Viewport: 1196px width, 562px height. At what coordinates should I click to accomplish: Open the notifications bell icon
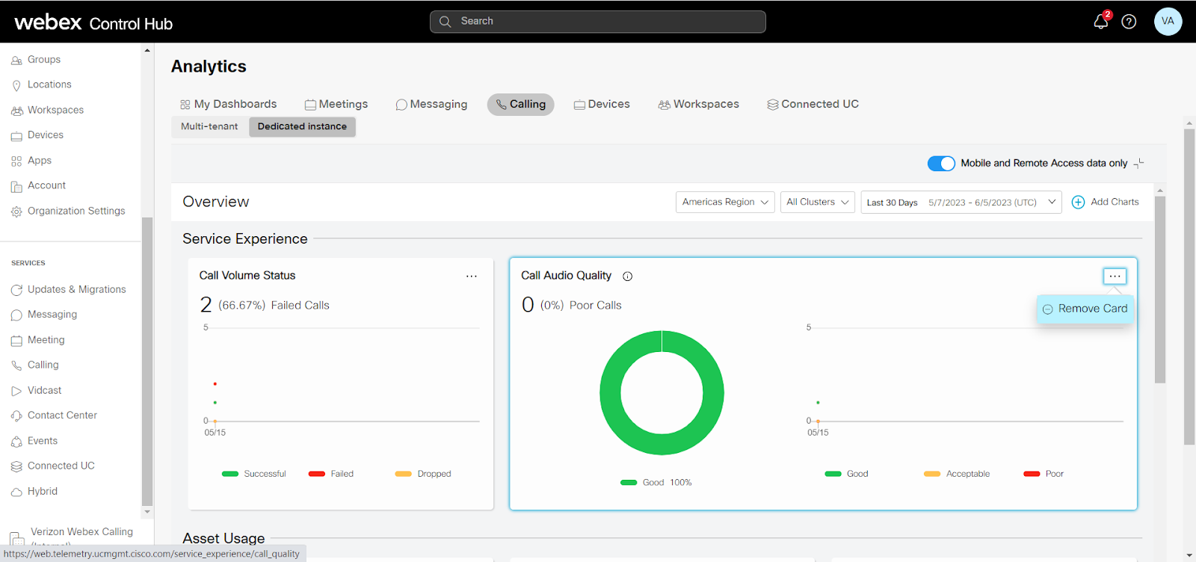tap(1100, 22)
